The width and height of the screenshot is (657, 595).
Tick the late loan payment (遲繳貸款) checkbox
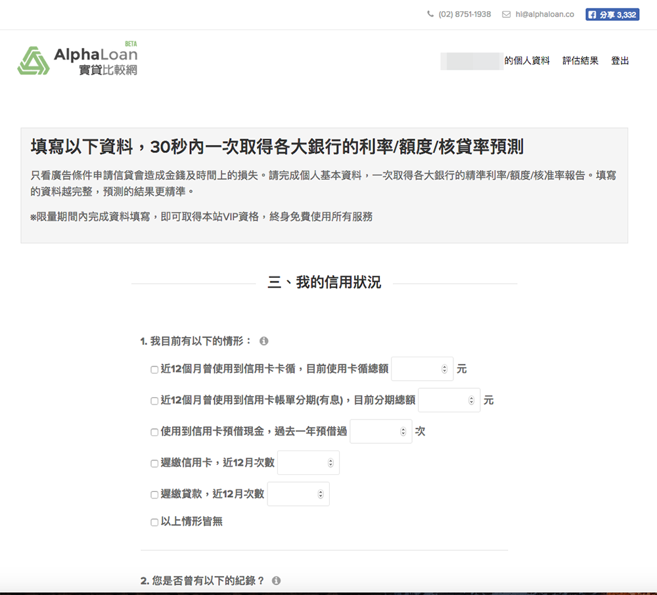pos(154,495)
